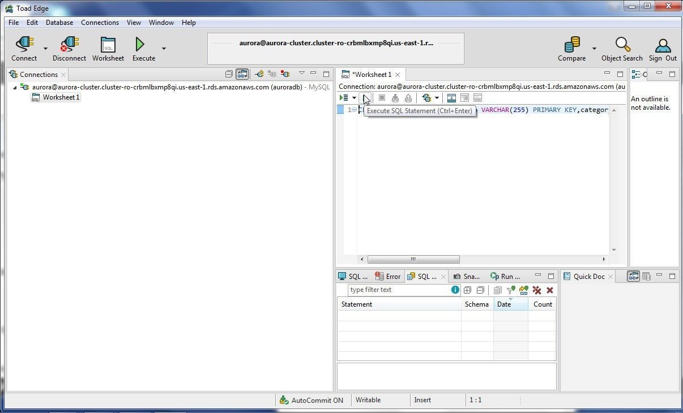Open Object Search

point(622,49)
